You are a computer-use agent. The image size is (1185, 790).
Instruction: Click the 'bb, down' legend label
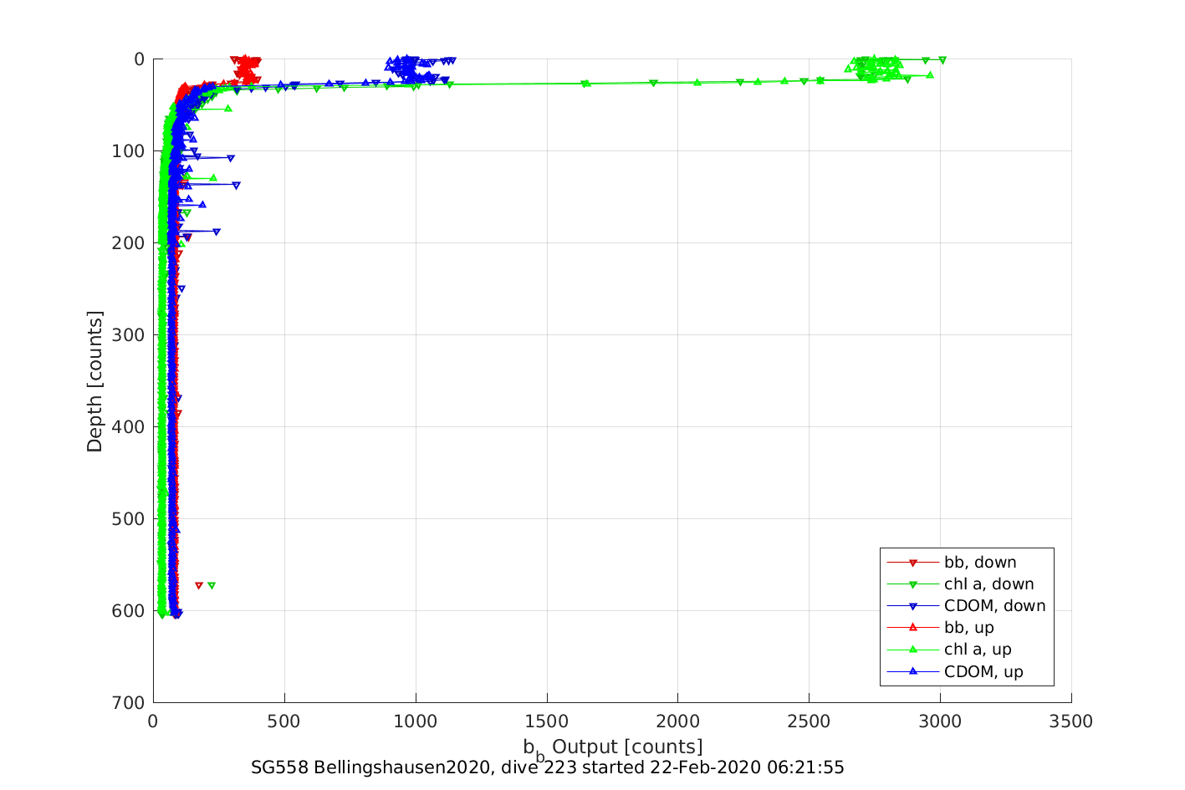click(980, 563)
